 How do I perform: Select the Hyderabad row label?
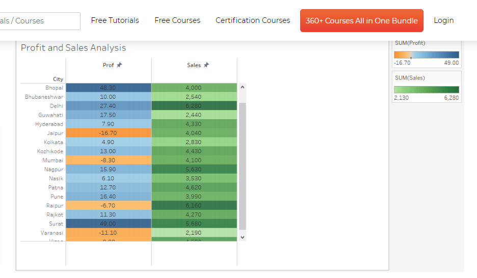point(49,124)
